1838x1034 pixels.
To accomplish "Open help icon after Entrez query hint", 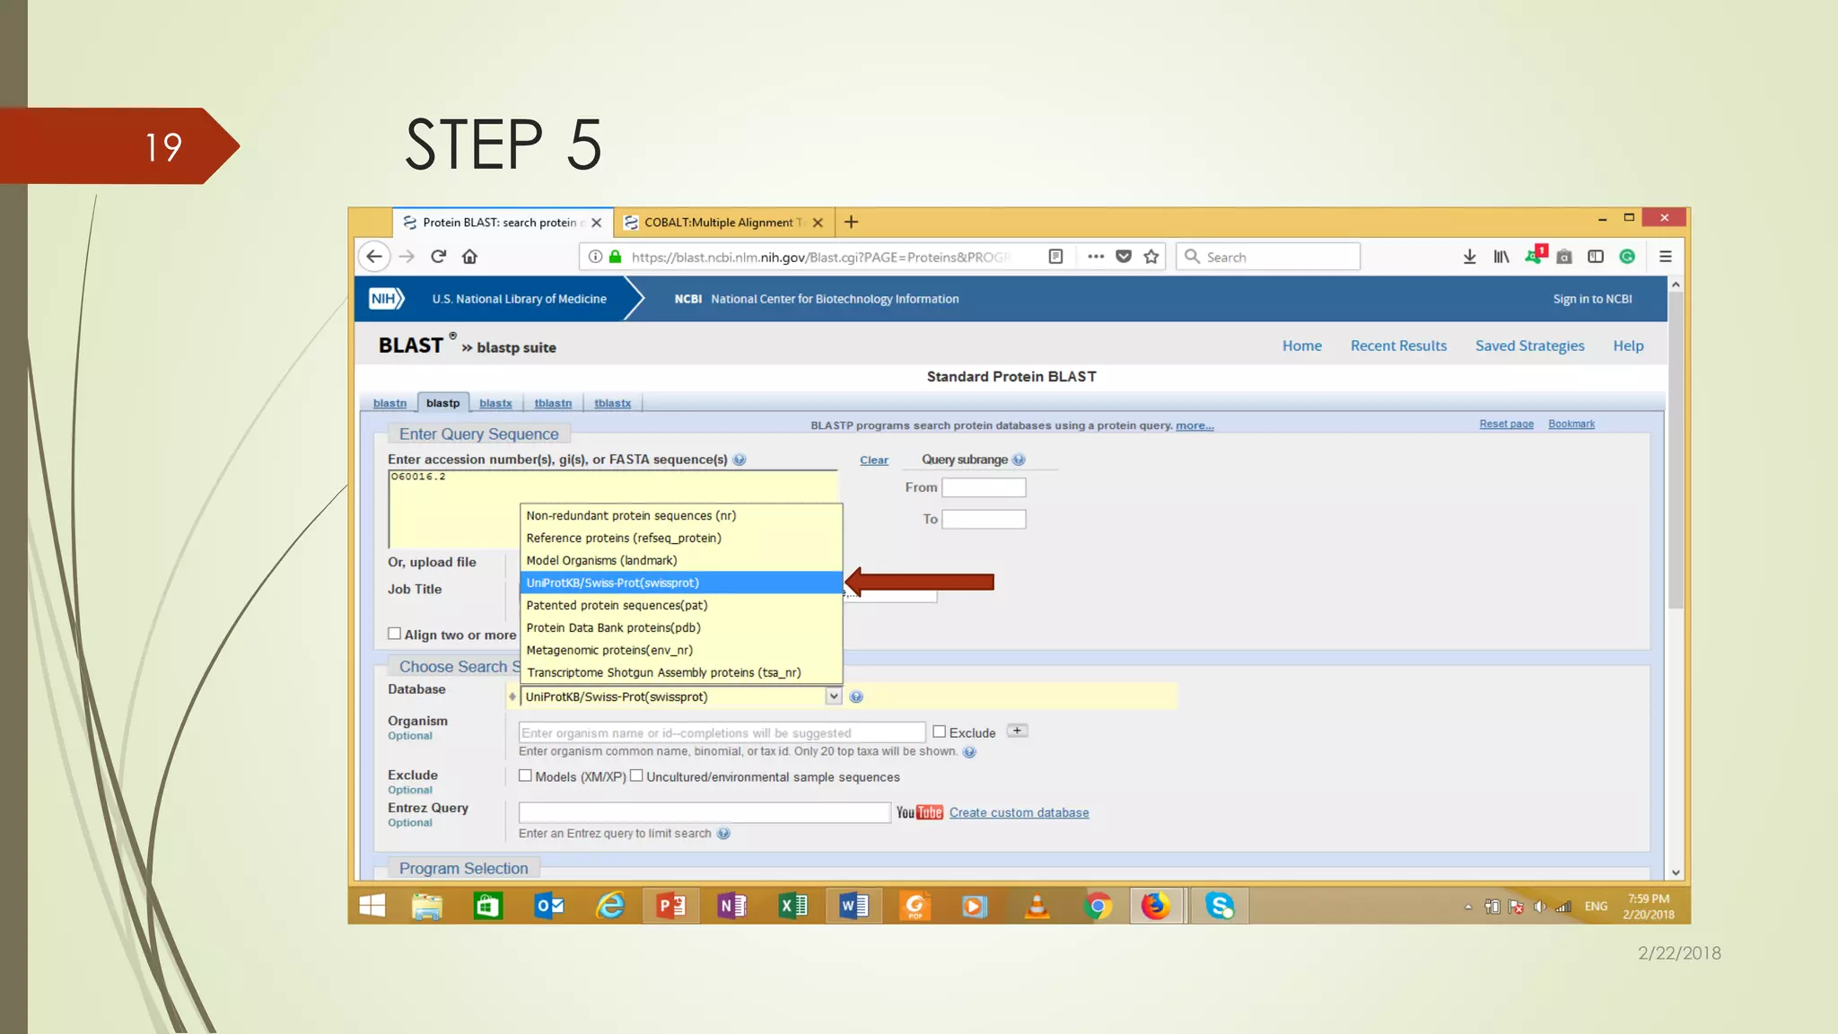I will pyautogui.click(x=723, y=833).
